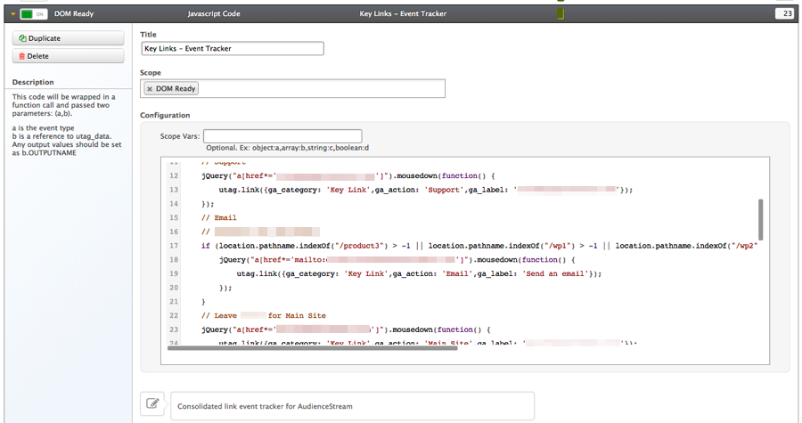Click the Duplicate button
Viewport: 802px width, 423px height.
[68, 39]
